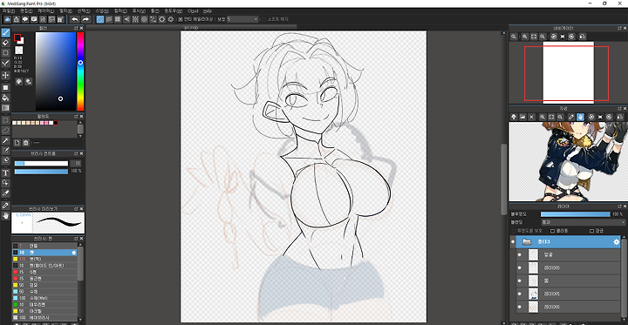
Task: Select the Hand tool in left toolbar
Action: (5, 216)
